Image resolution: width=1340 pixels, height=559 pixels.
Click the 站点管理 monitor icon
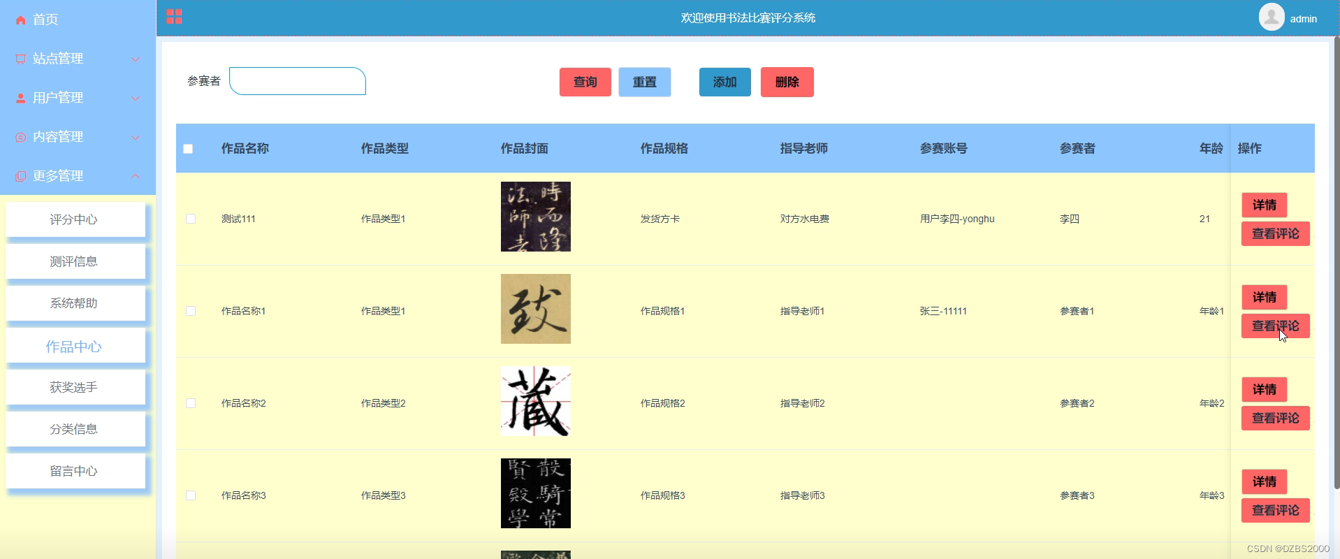pyautogui.click(x=21, y=59)
